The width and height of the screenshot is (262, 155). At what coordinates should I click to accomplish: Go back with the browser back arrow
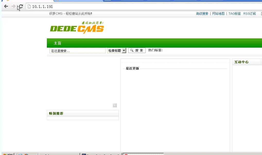6,6
